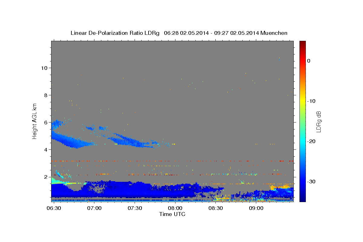Select the 06:30 time tick label
This screenshot has height=242, width=363.
point(54,208)
